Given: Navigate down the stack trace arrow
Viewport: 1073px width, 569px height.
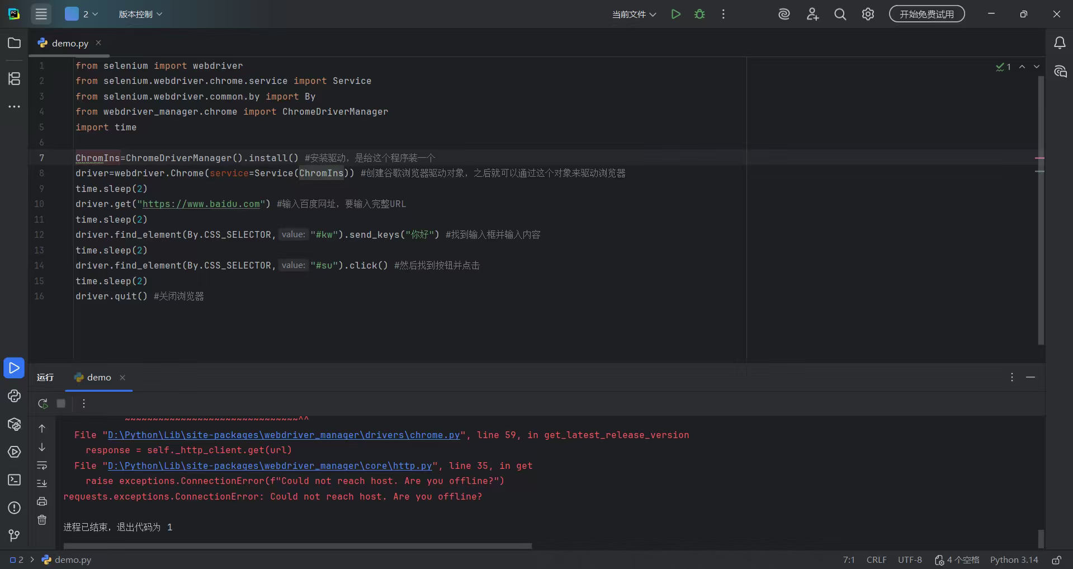Looking at the screenshot, I should pyautogui.click(x=42, y=447).
